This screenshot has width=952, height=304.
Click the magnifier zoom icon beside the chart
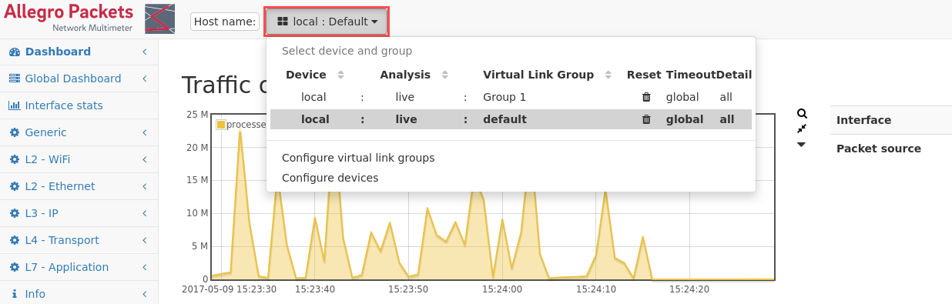pos(802,113)
